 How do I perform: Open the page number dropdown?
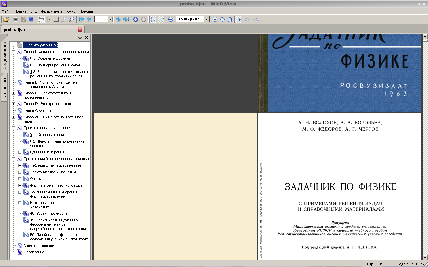(x=110, y=19)
